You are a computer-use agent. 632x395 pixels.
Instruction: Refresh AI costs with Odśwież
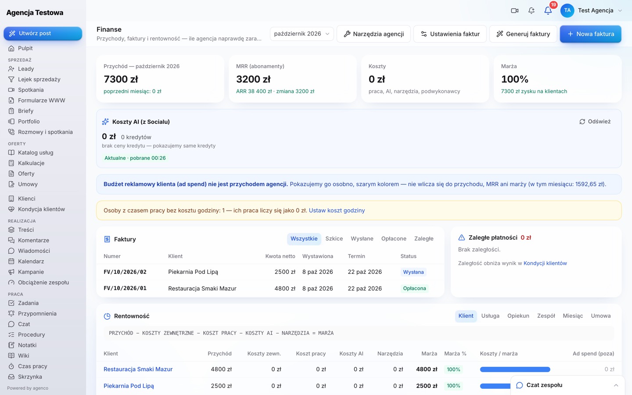pos(595,122)
